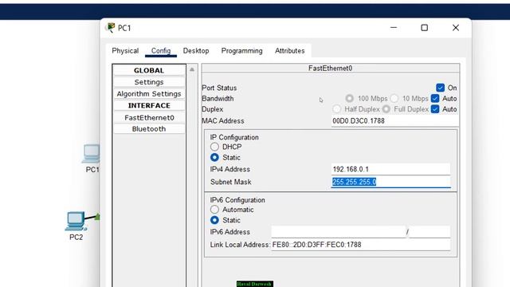This screenshot has width=510, height=287.
Task: Toggle the Port Status On checkbox
Action: coord(440,88)
